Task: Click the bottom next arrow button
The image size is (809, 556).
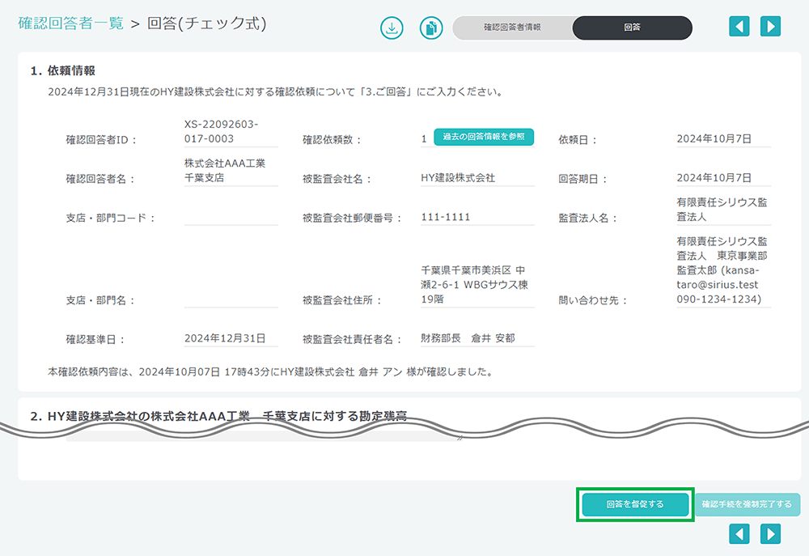Action: 771,533
